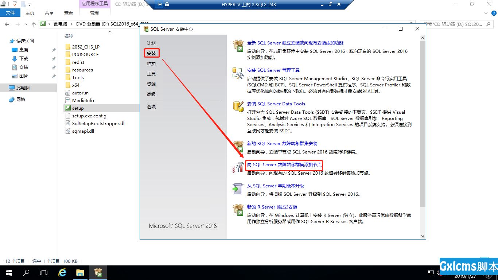Screen dimensions: 498x280
Task: Go up one folder level in Explorer
Action: [x=34, y=24]
